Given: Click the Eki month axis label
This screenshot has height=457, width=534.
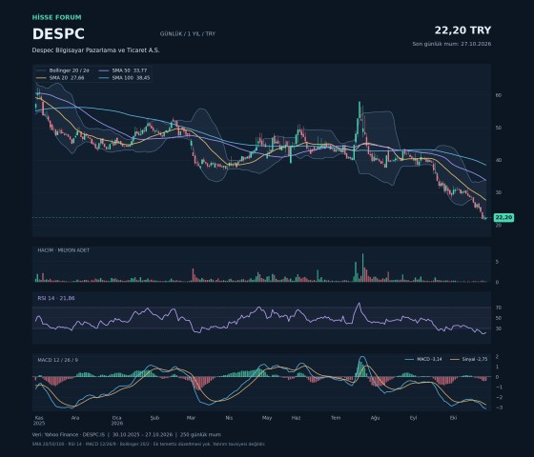Looking at the screenshot, I should click(453, 418).
